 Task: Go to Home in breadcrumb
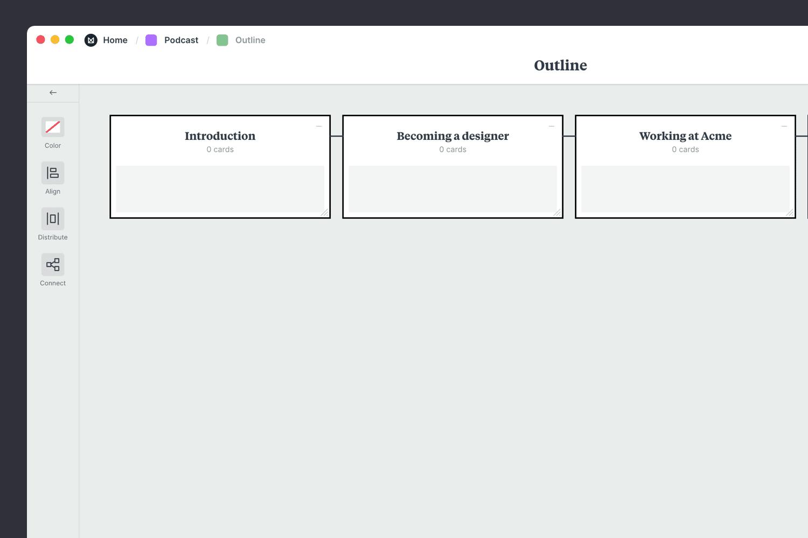[x=115, y=40]
